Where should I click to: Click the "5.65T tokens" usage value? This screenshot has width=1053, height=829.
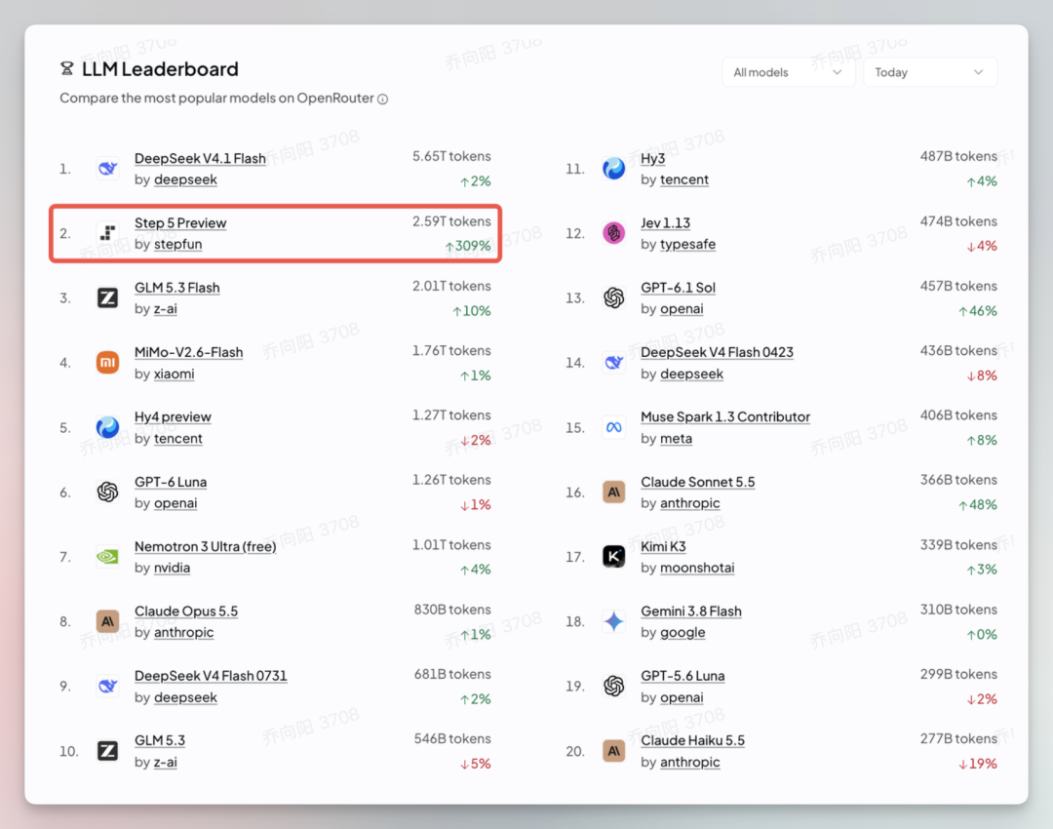click(451, 156)
